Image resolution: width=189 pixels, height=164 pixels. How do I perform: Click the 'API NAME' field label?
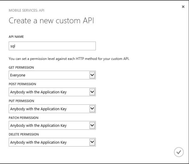(16, 37)
